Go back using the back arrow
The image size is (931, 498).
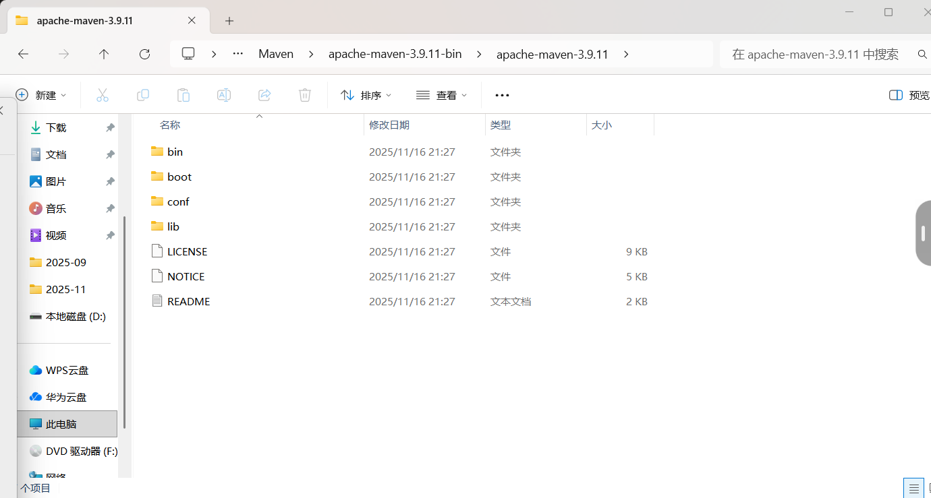coord(23,54)
